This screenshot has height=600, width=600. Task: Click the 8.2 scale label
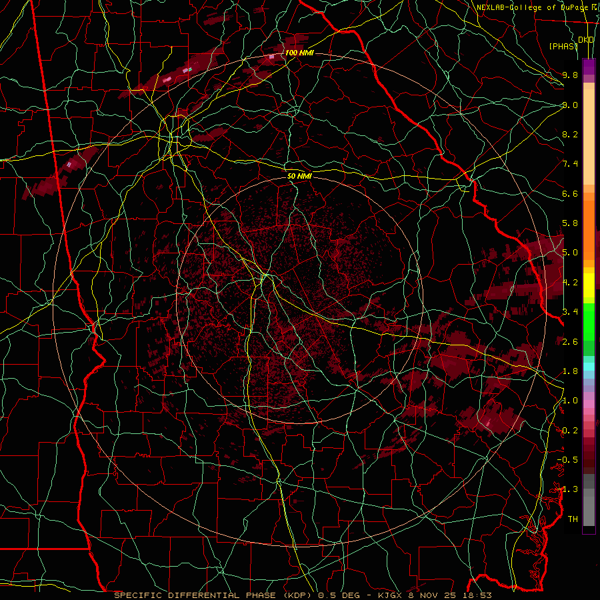pos(570,134)
